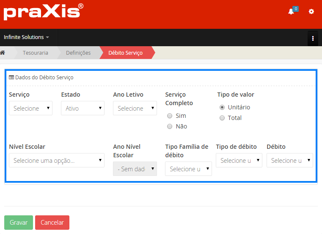Viewport: 322px width, 234px height.
Task: Select the Não radio for Serviço Completo
Action: coord(170,126)
